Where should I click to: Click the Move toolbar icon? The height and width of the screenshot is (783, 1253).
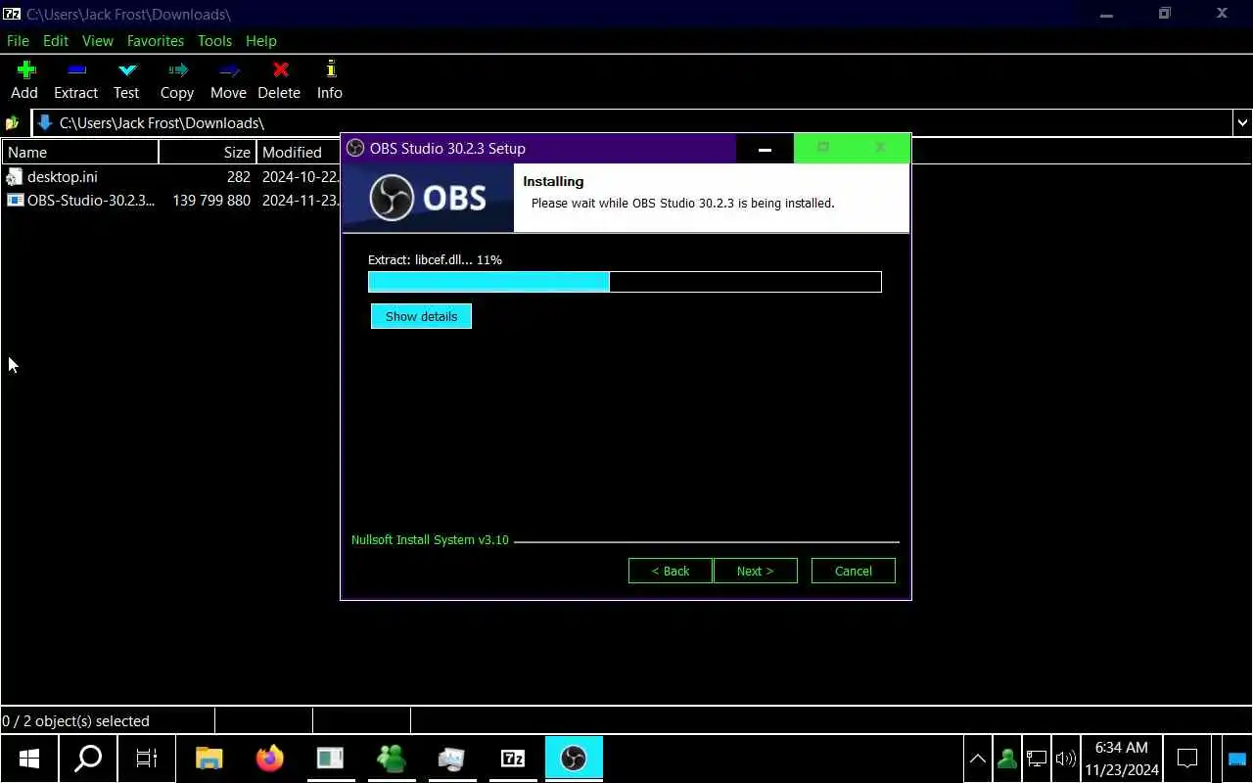point(229,69)
